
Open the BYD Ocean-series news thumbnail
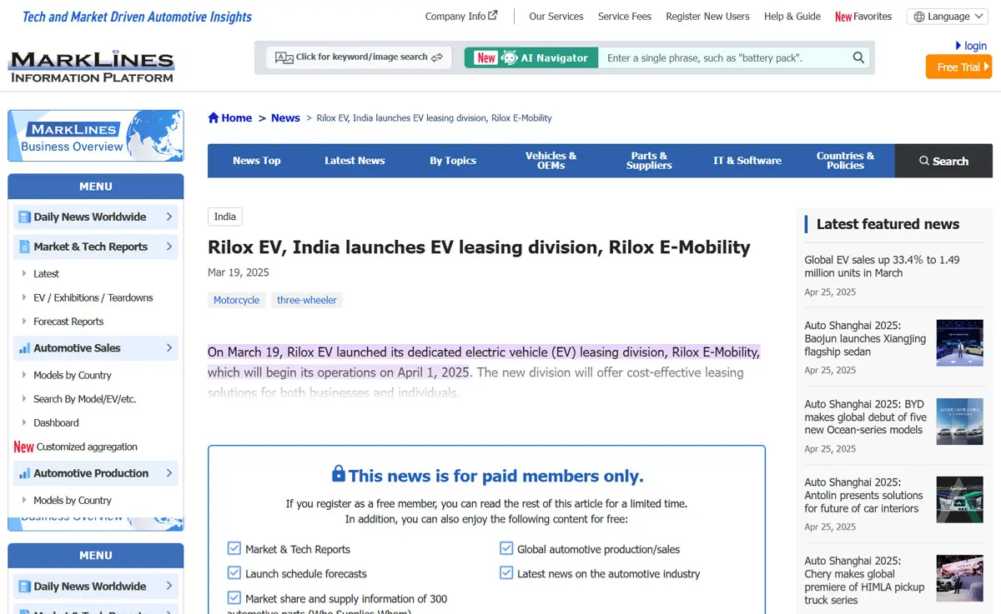point(960,422)
